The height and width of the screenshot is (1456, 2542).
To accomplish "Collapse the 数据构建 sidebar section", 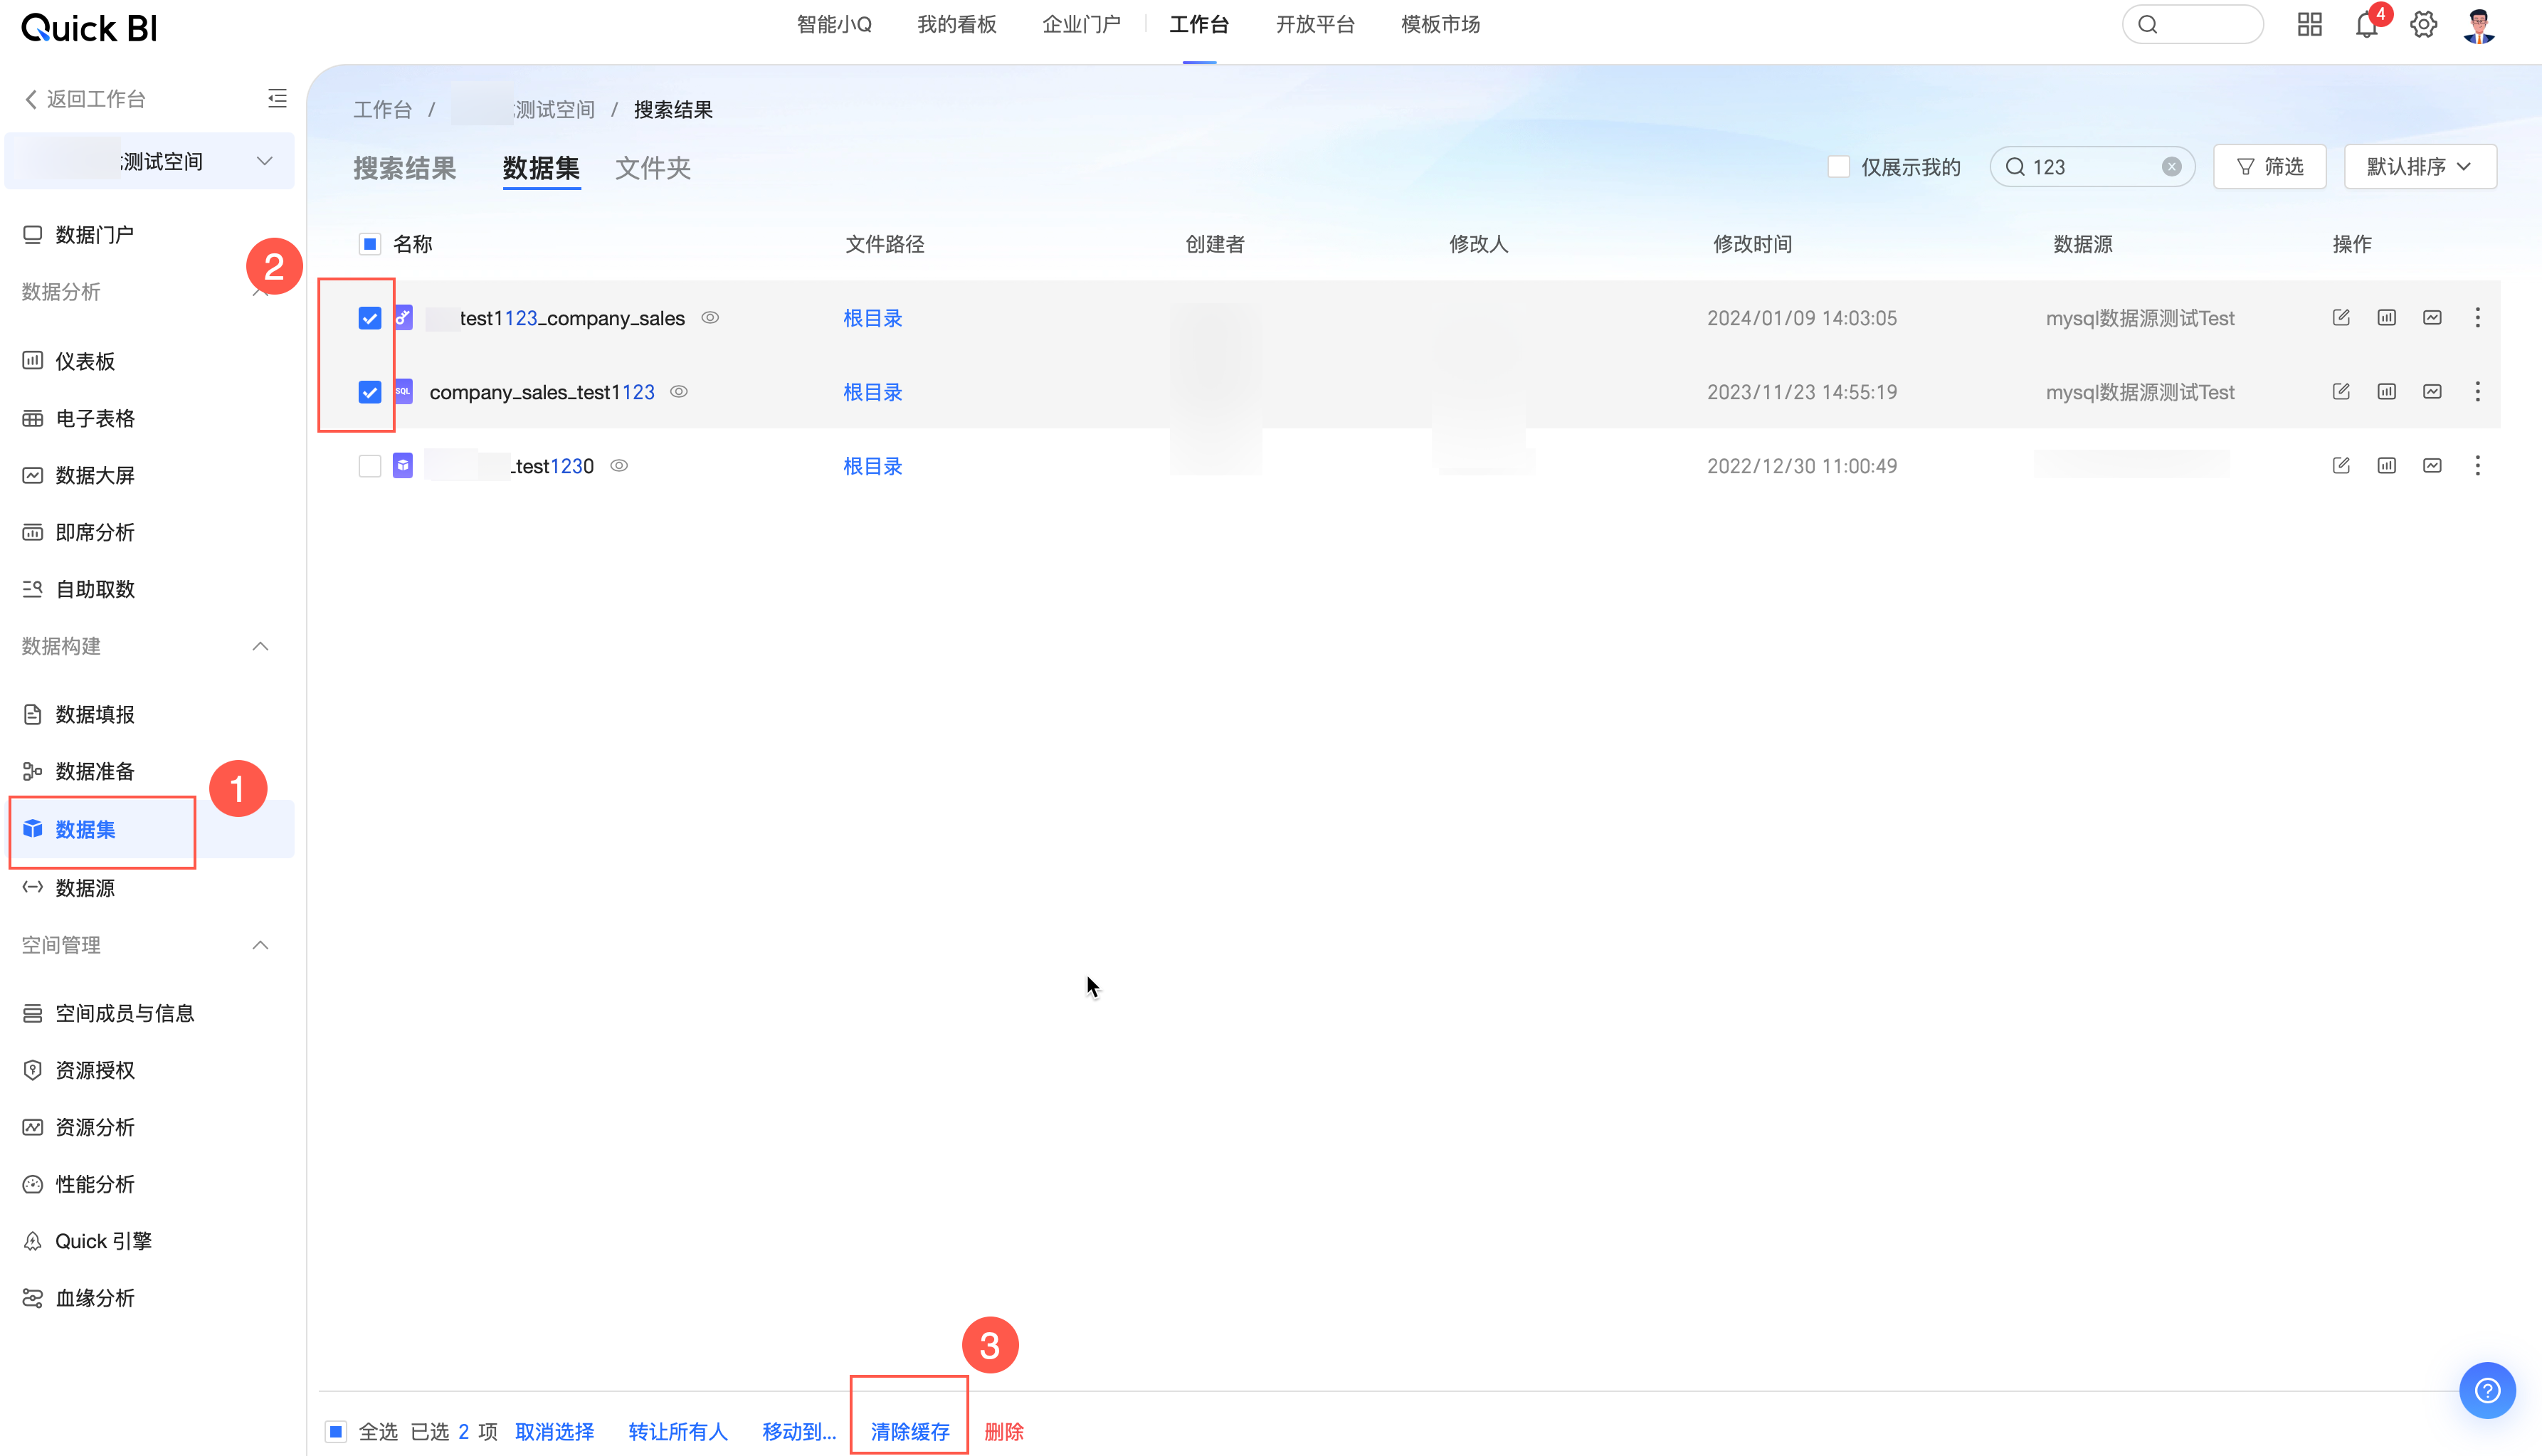I will [260, 646].
